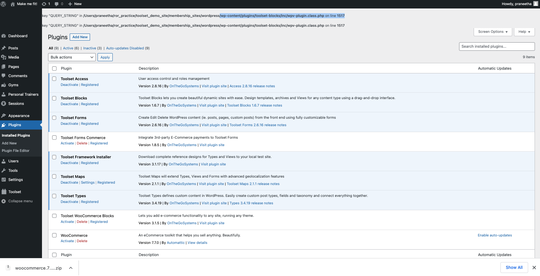Click the user avatar beside Howdy, praneetha
The image size is (540, 276).
[536, 4]
